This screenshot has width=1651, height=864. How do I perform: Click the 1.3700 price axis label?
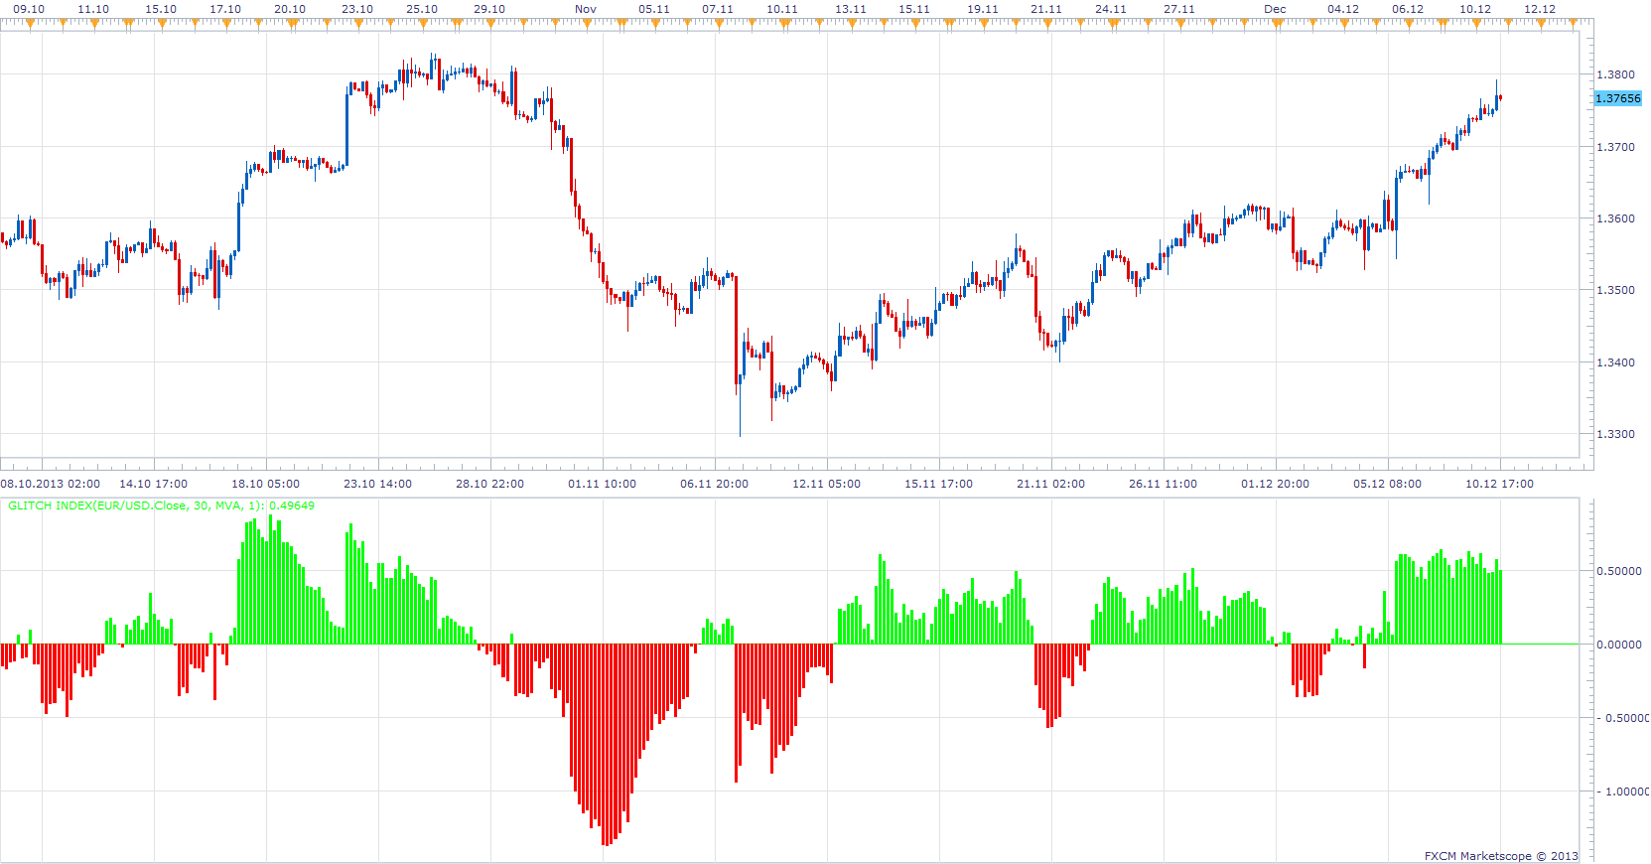point(1615,147)
